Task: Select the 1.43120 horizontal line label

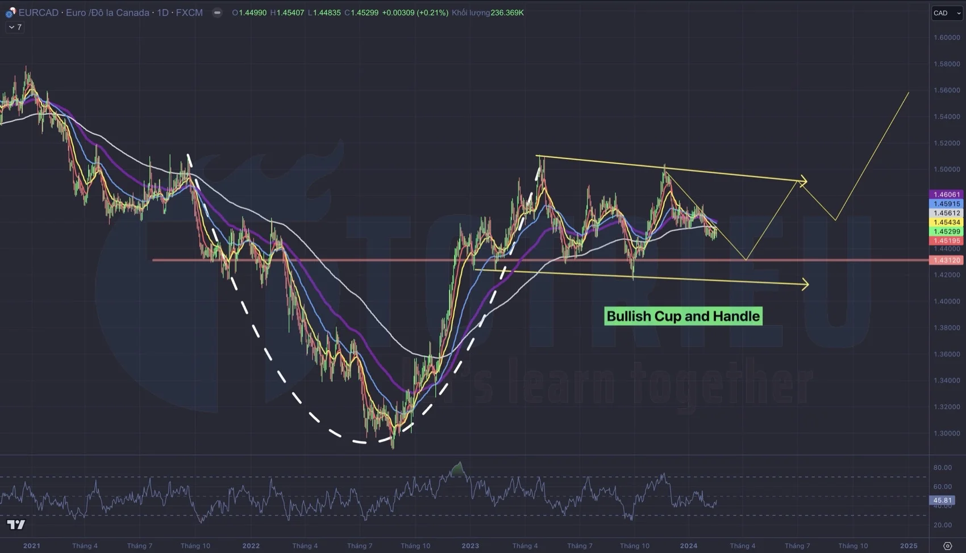Action: 946,260
